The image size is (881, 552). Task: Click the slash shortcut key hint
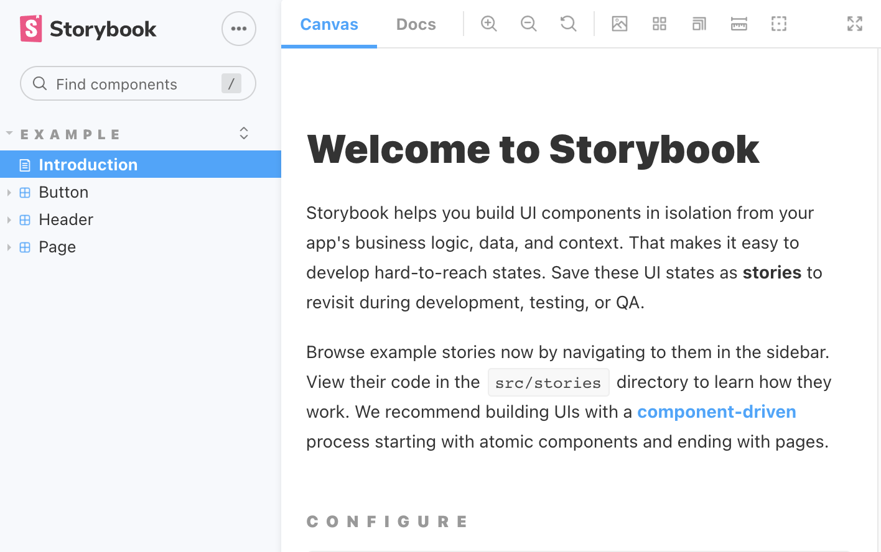231,83
